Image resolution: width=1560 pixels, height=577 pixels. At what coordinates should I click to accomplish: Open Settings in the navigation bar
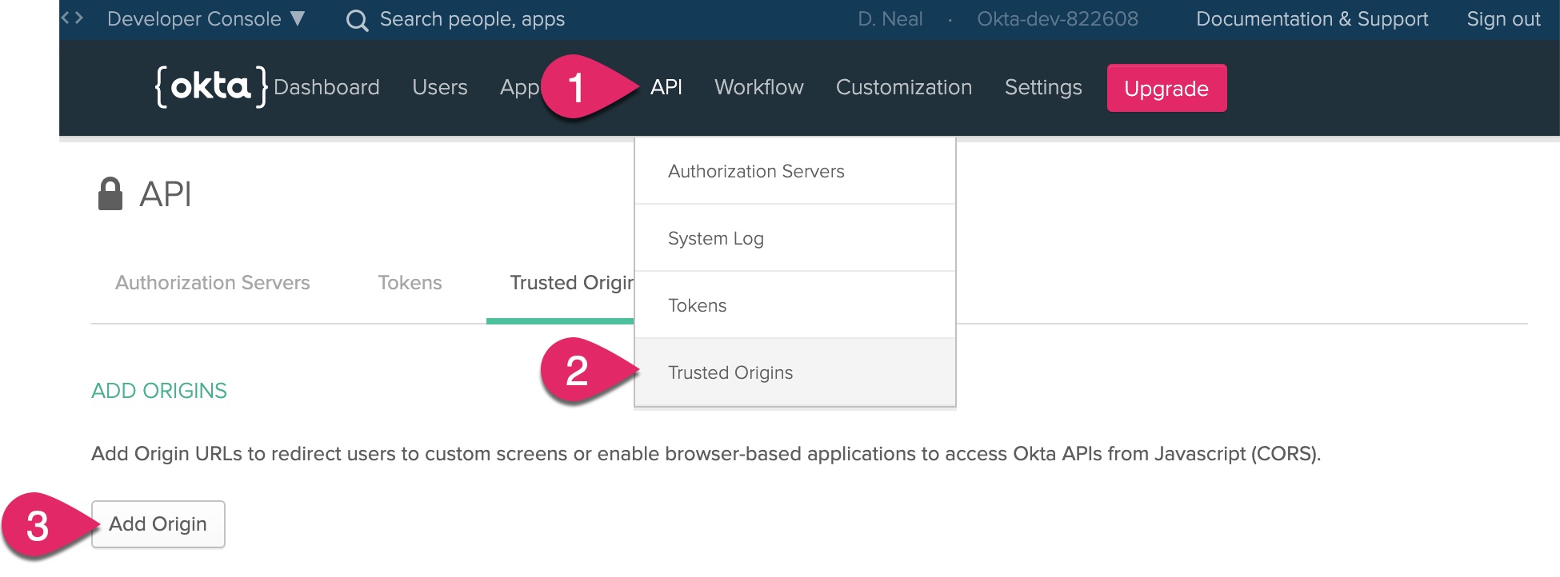pyautogui.click(x=1042, y=87)
